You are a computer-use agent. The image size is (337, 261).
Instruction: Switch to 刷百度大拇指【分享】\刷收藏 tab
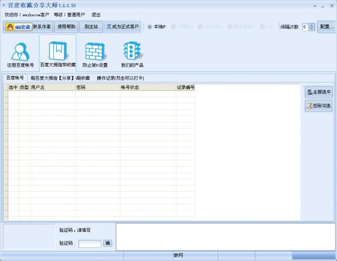[60, 78]
